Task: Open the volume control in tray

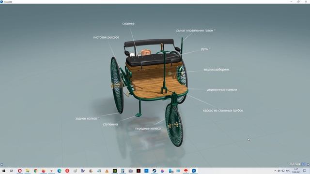Action: coord(279,171)
